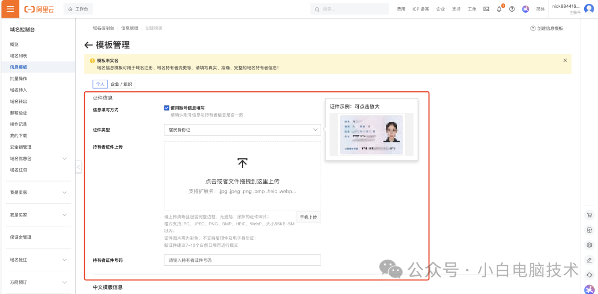The height and width of the screenshot is (294, 598).
Task: Click the back arrow beside 模板管理
Action: [x=89, y=45]
